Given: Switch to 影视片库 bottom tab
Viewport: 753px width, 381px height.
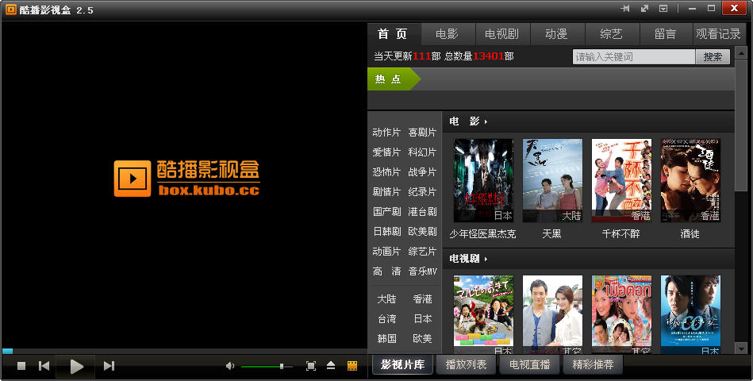Looking at the screenshot, I should (402, 364).
